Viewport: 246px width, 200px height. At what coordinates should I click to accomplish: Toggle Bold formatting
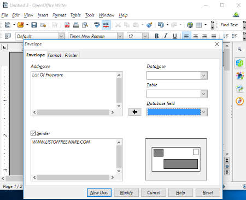pyautogui.click(x=156, y=36)
